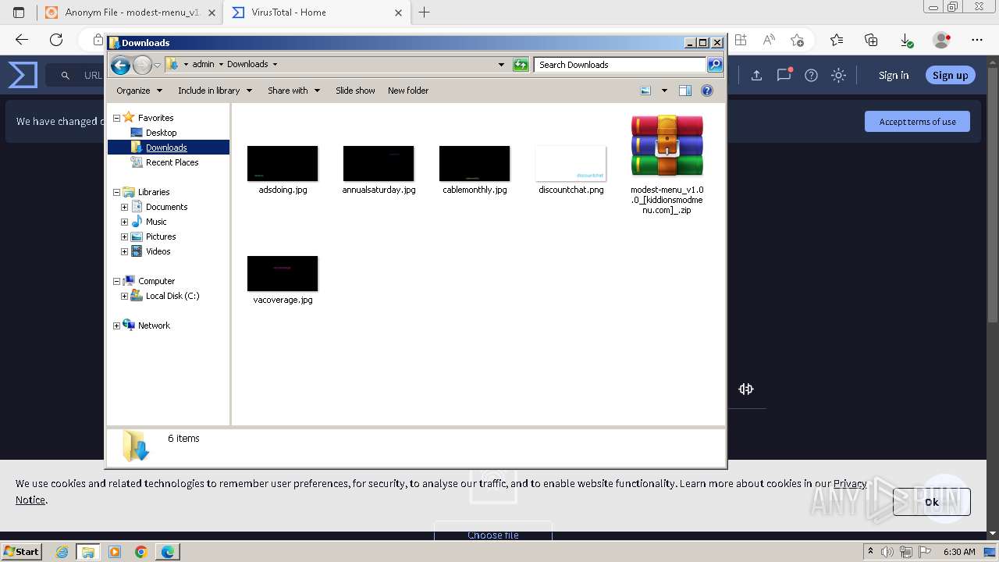Collapse the Libraries tree group
The image size is (999, 562).
(x=116, y=192)
